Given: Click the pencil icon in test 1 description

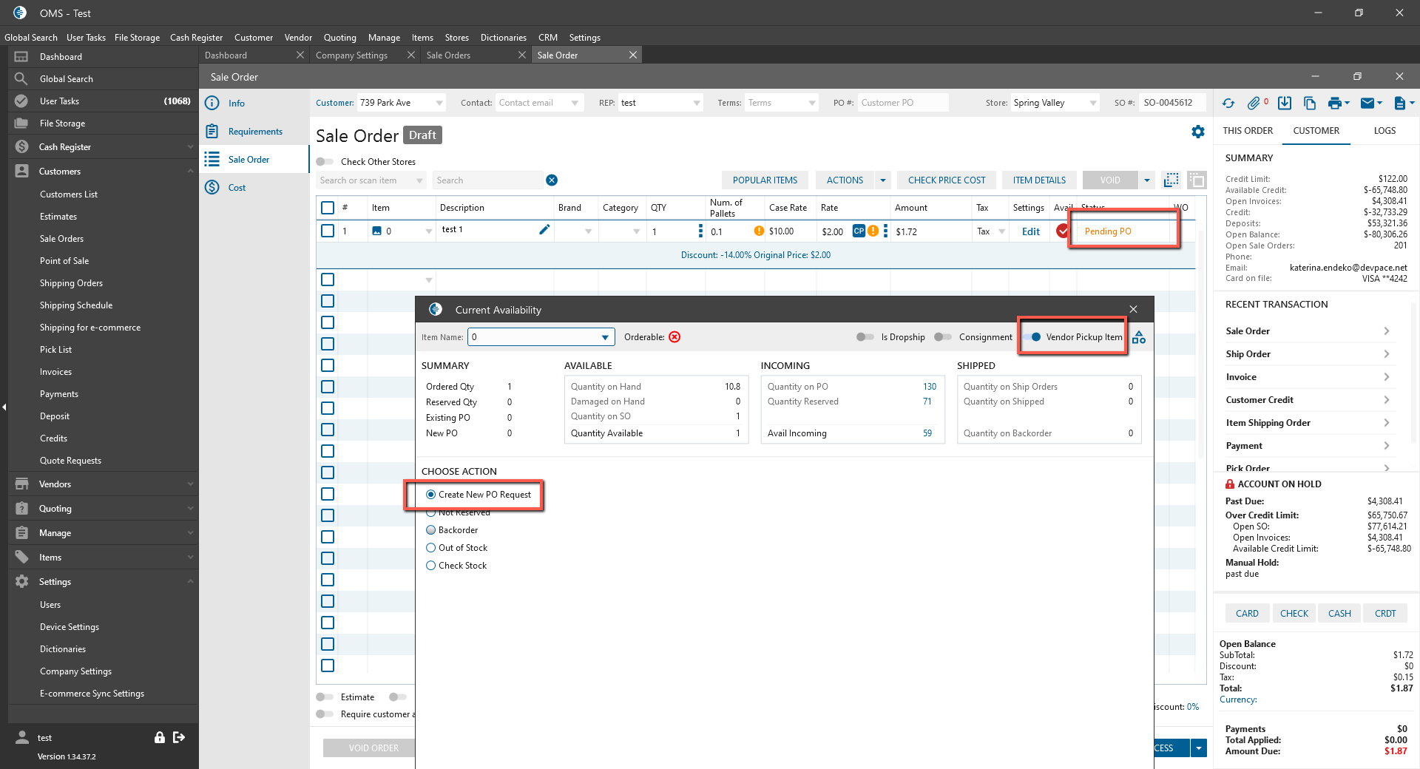Looking at the screenshot, I should [x=544, y=230].
